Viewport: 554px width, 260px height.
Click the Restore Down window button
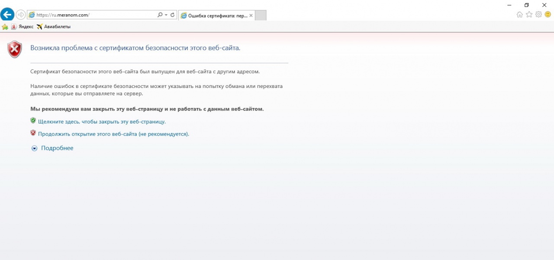click(x=526, y=5)
